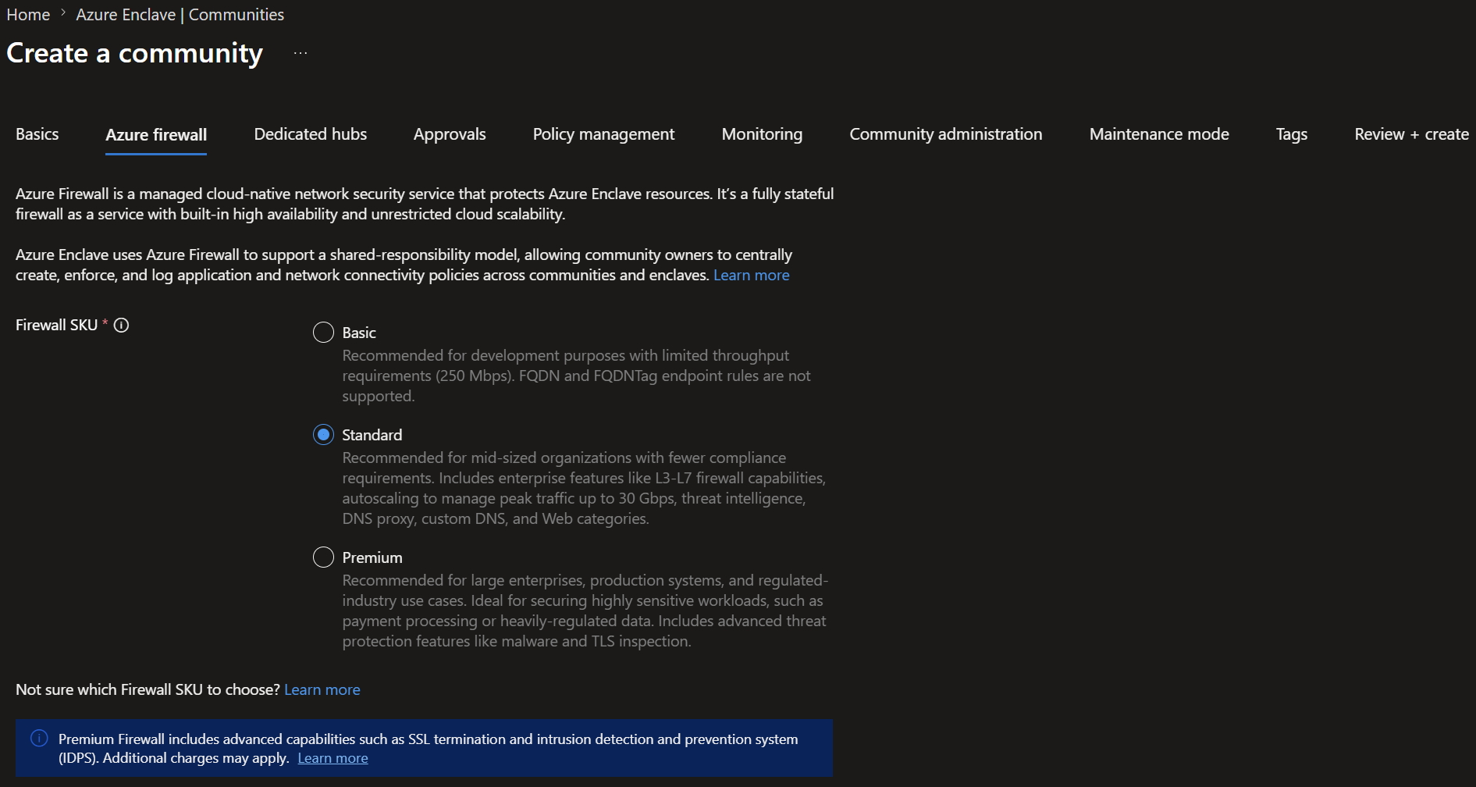
Task: Switch to the Basics tab
Action: pyautogui.click(x=37, y=134)
